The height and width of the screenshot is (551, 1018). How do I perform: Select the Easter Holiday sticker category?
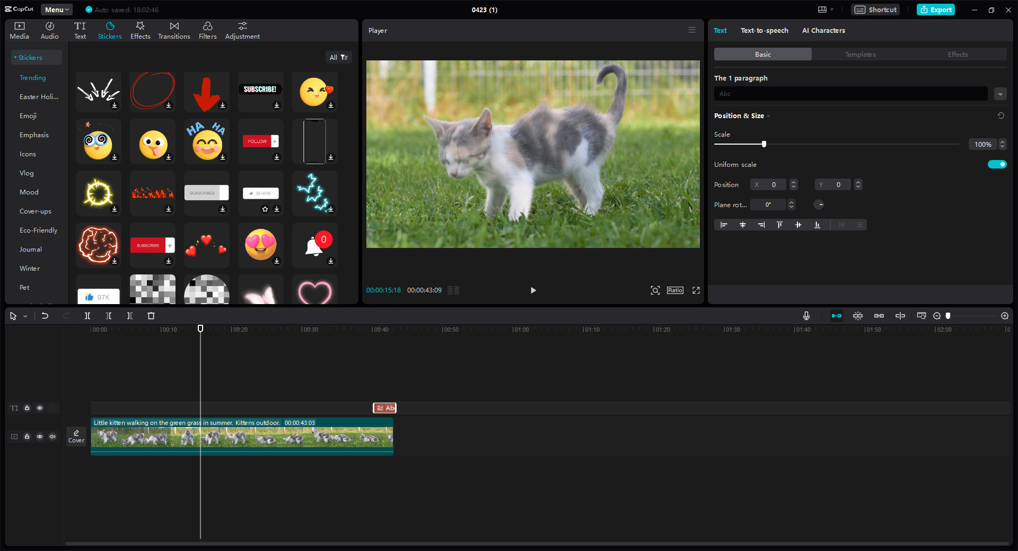[x=39, y=96]
